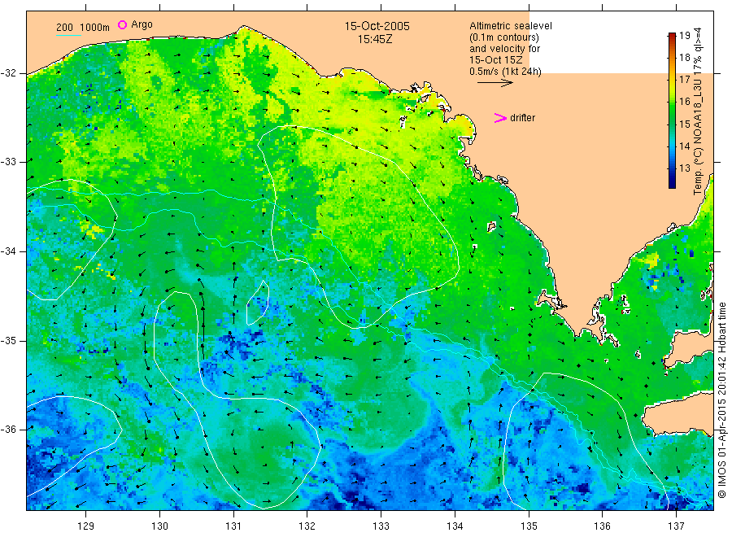Click longitude axis label '129'
This screenshot has height=537, width=732.
pos(86,526)
